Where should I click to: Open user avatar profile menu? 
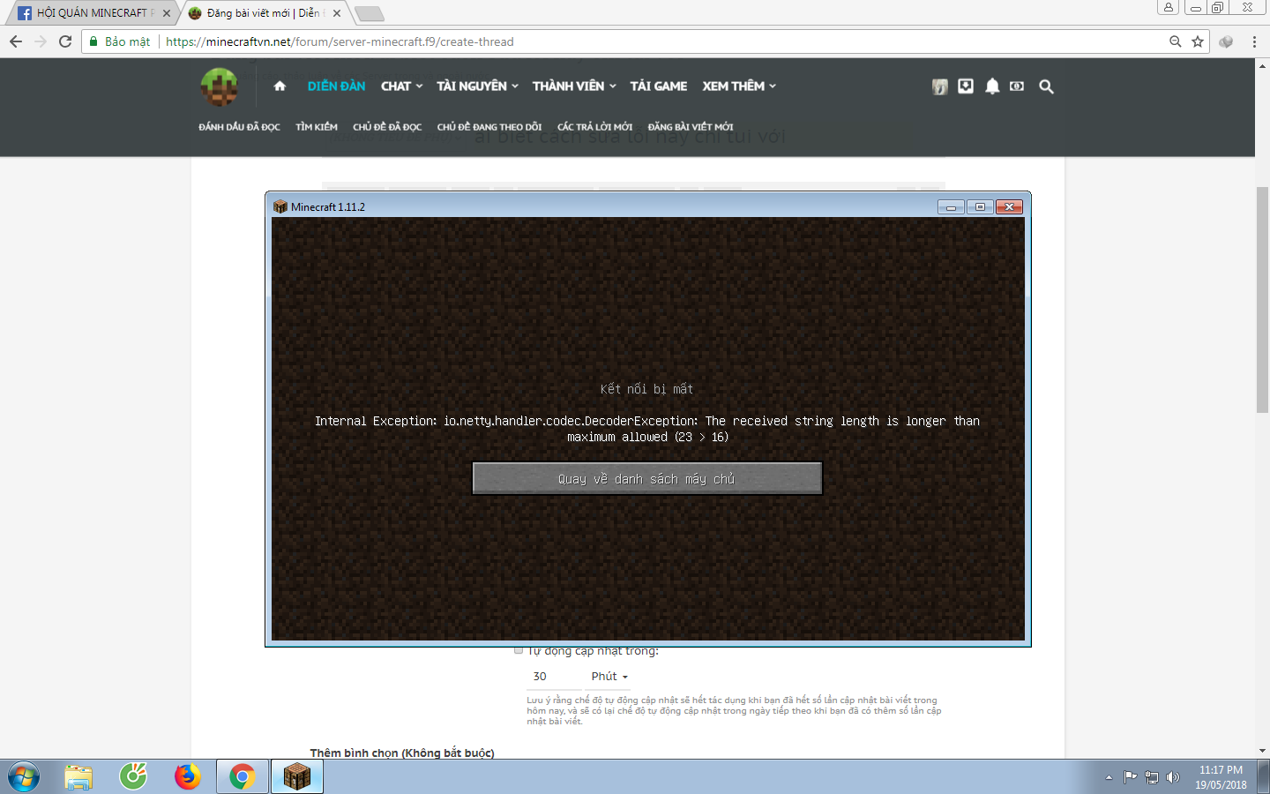940,86
